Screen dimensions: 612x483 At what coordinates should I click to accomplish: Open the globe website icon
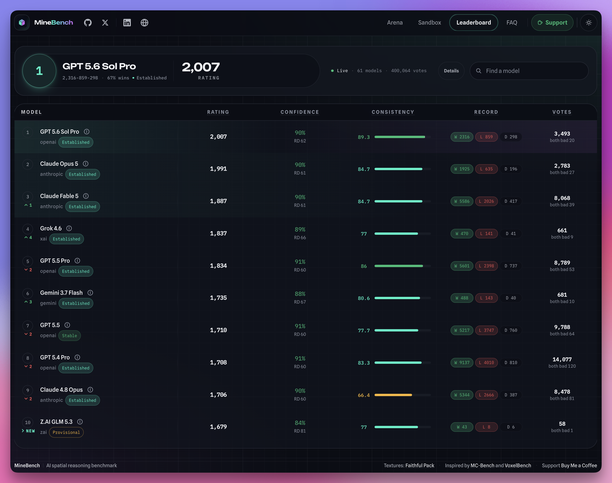pos(144,22)
